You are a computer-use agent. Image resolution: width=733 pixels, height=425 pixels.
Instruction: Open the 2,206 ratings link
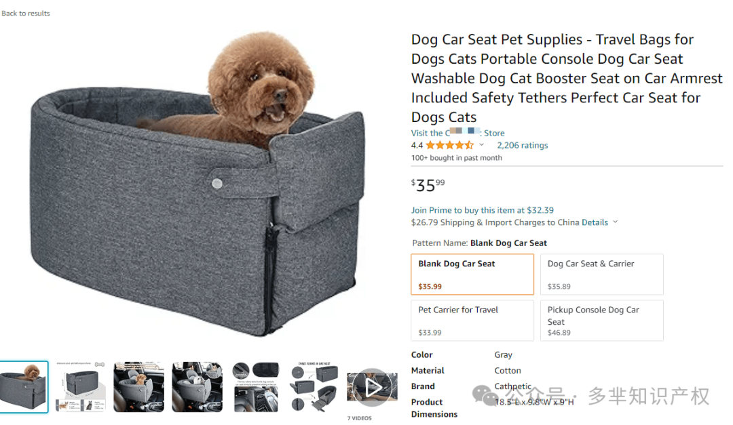tap(522, 145)
